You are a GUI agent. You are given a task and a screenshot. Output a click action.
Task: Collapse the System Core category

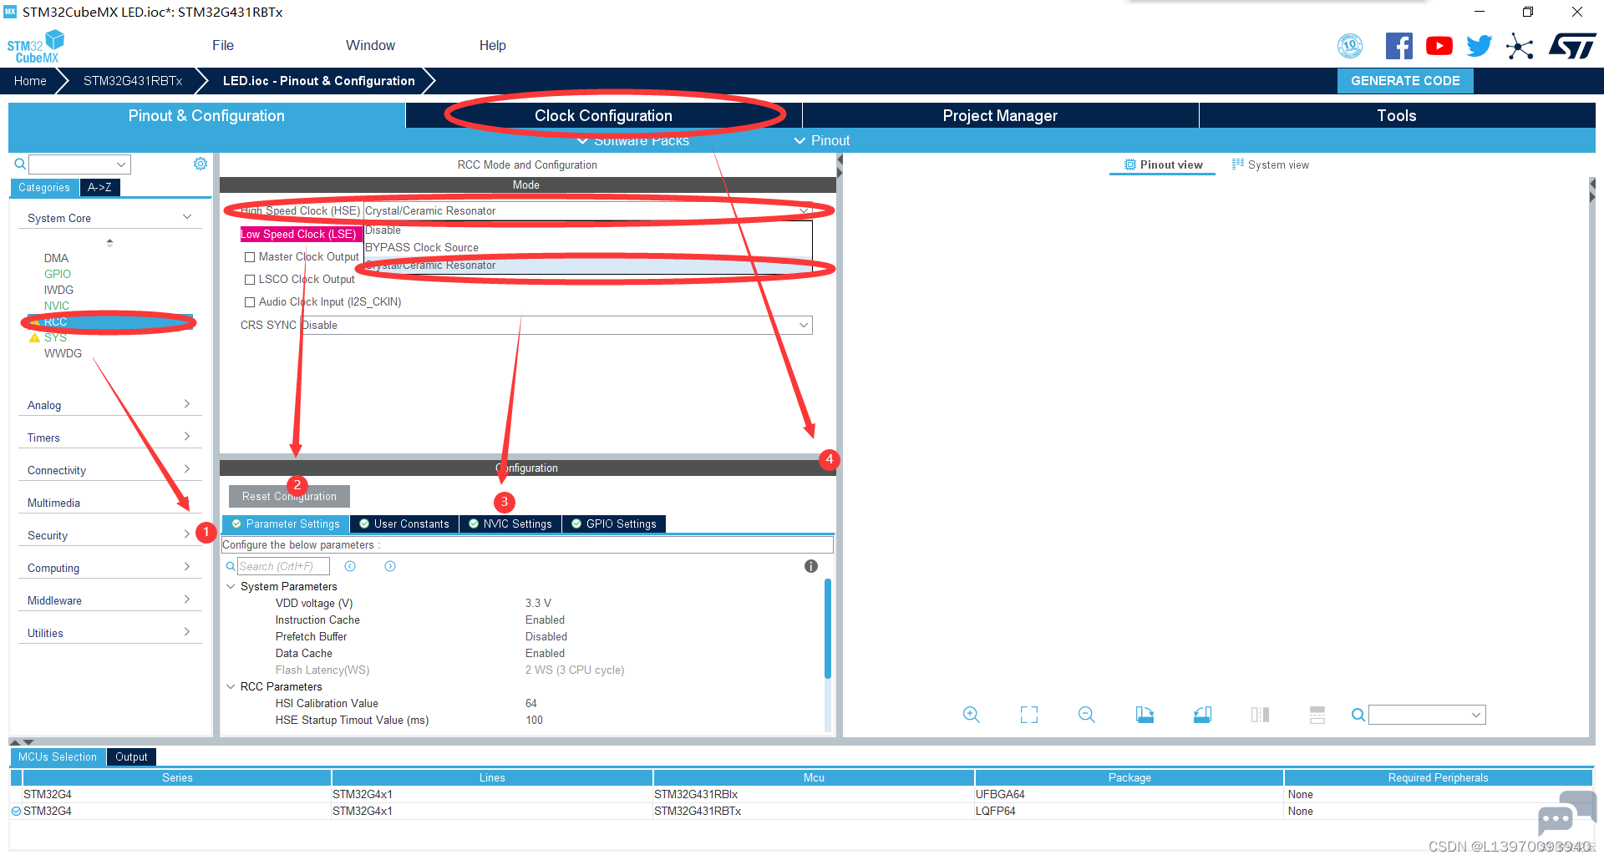187,217
